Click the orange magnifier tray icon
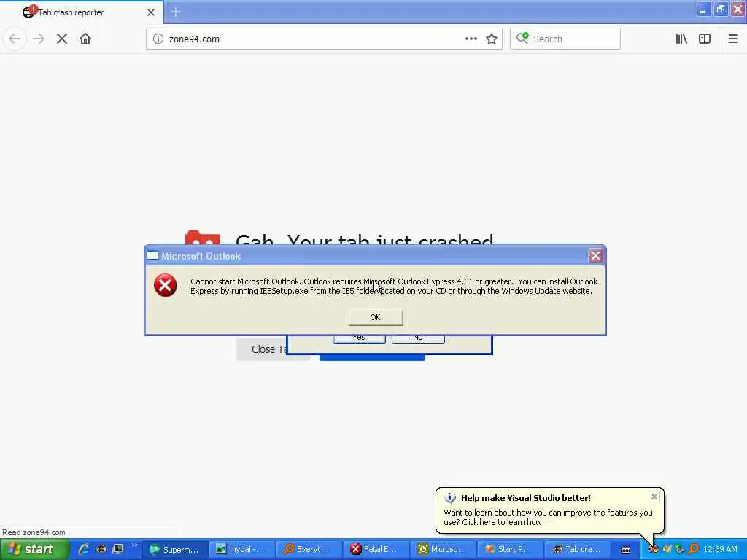This screenshot has height=560, width=747. (693, 549)
